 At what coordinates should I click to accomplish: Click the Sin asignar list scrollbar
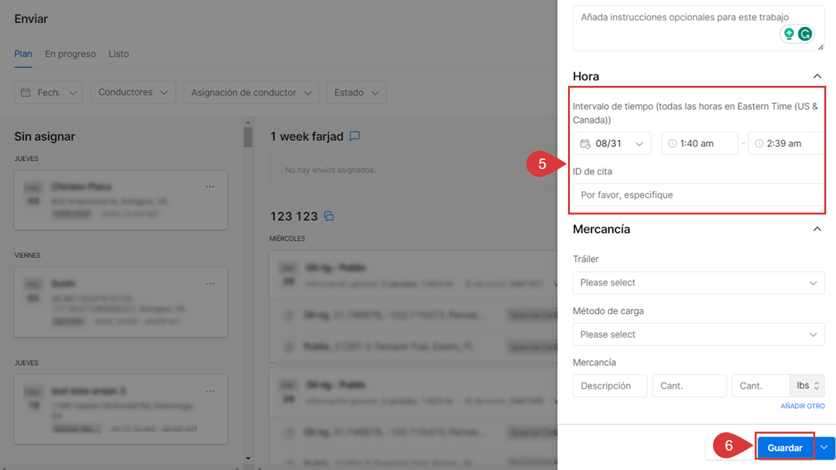point(248,138)
